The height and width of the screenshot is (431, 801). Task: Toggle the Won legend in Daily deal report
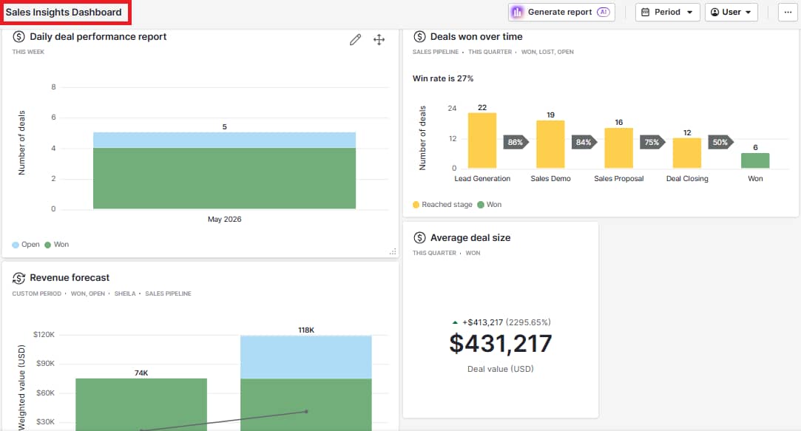coord(57,245)
